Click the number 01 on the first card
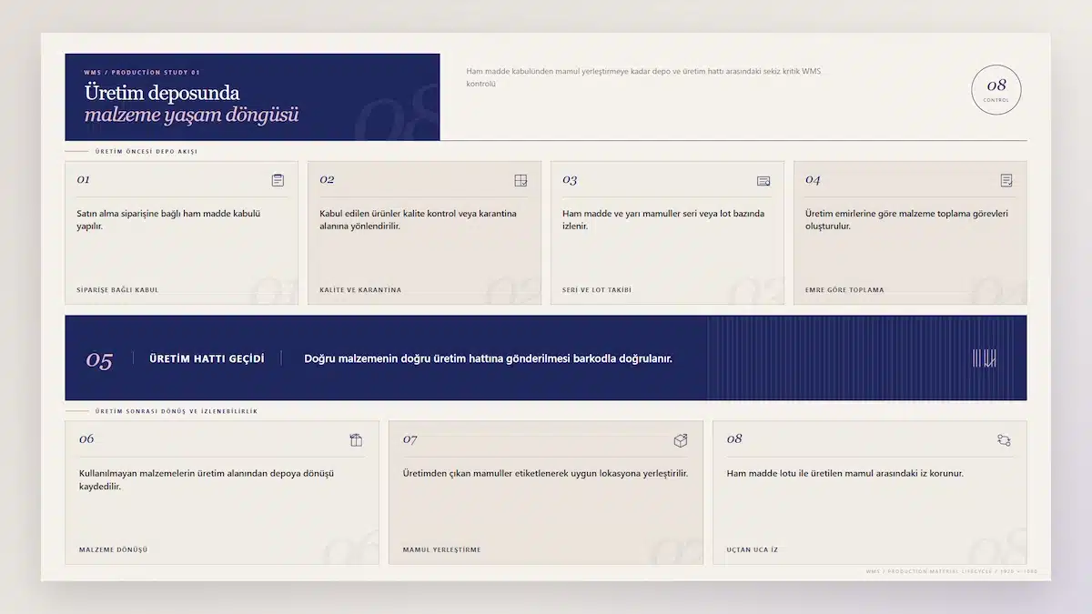The height and width of the screenshot is (614, 1092). 84,179
